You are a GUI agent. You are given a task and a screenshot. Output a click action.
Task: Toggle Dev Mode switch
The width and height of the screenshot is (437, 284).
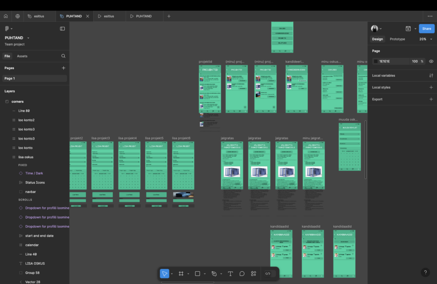tap(268, 274)
